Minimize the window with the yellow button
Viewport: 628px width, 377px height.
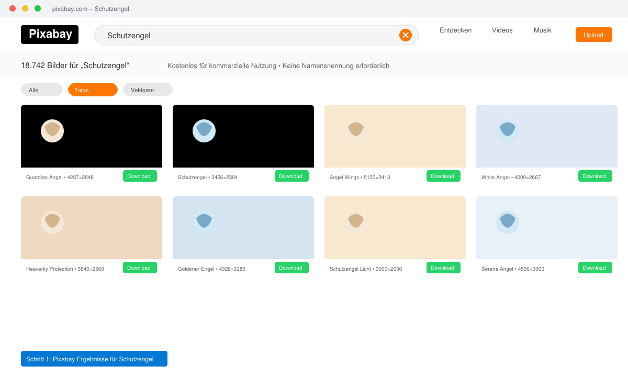tap(25, 8)
